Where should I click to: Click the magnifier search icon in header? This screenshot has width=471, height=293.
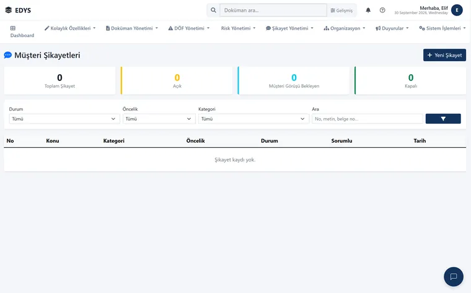[213, 10]
